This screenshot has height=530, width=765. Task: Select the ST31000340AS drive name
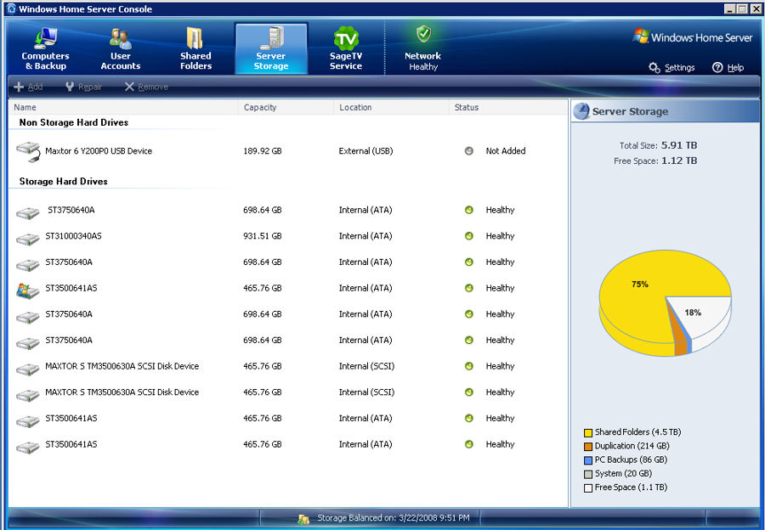[x=74, y=236]
